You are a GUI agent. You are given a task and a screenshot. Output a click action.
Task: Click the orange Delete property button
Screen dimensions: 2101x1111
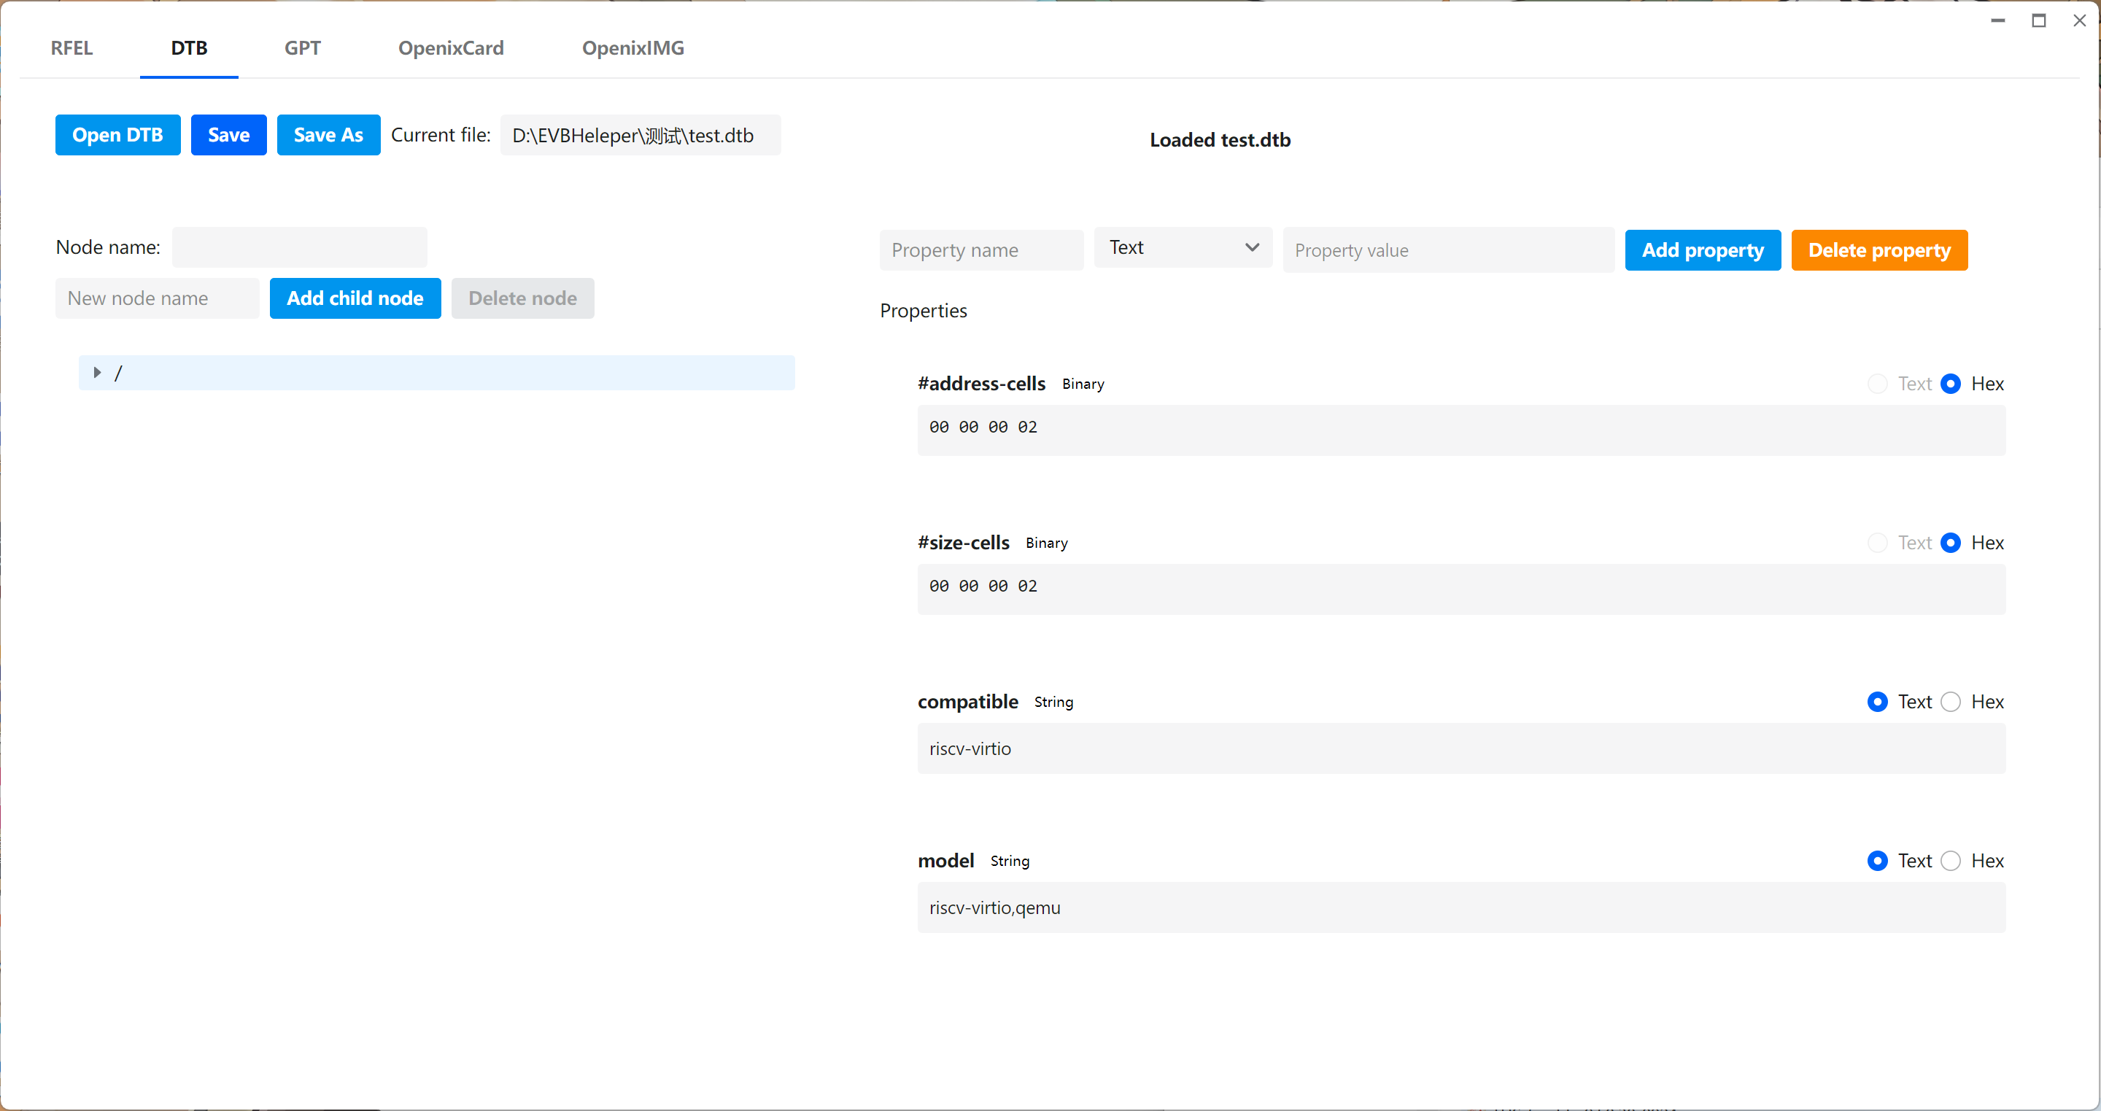tap(1878, 250)
